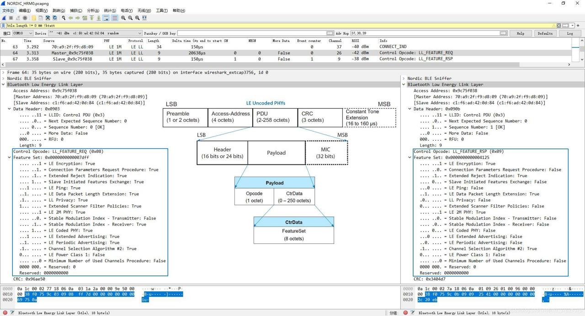Click the Help button

[520, 33]
